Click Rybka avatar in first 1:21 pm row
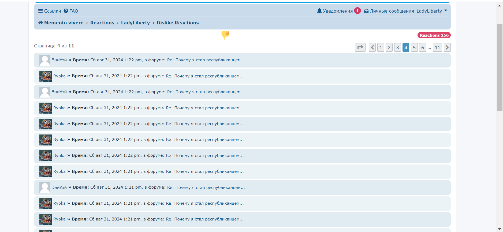503x232 pixels. 46,172
